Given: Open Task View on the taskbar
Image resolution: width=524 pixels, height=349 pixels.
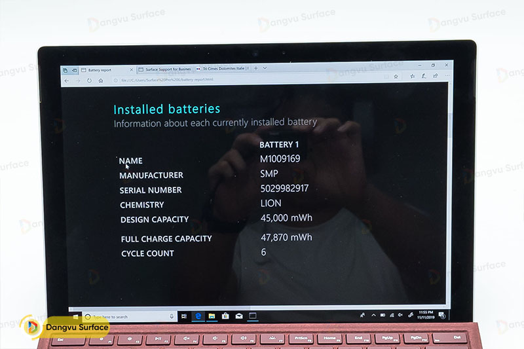Looking at the screenshot, I should point(184,316).
